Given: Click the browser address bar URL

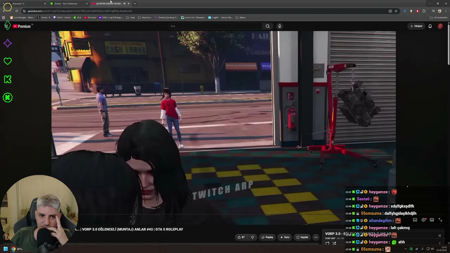Looking at the screenshot, I should (x=80, y=11).
